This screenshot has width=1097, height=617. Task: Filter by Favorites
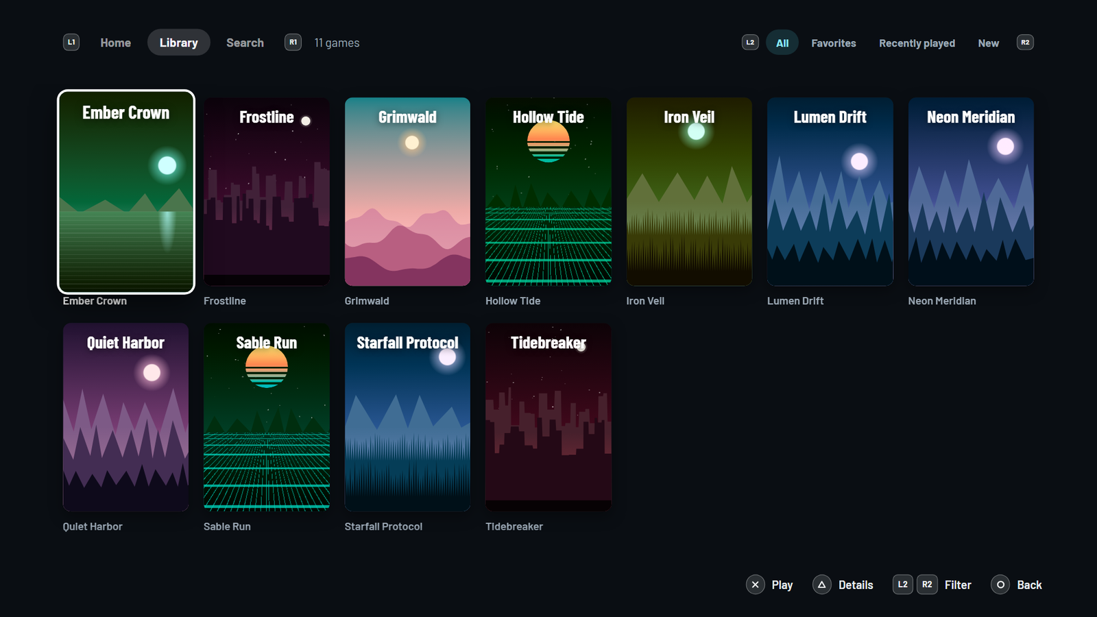(x=833, y=43)
